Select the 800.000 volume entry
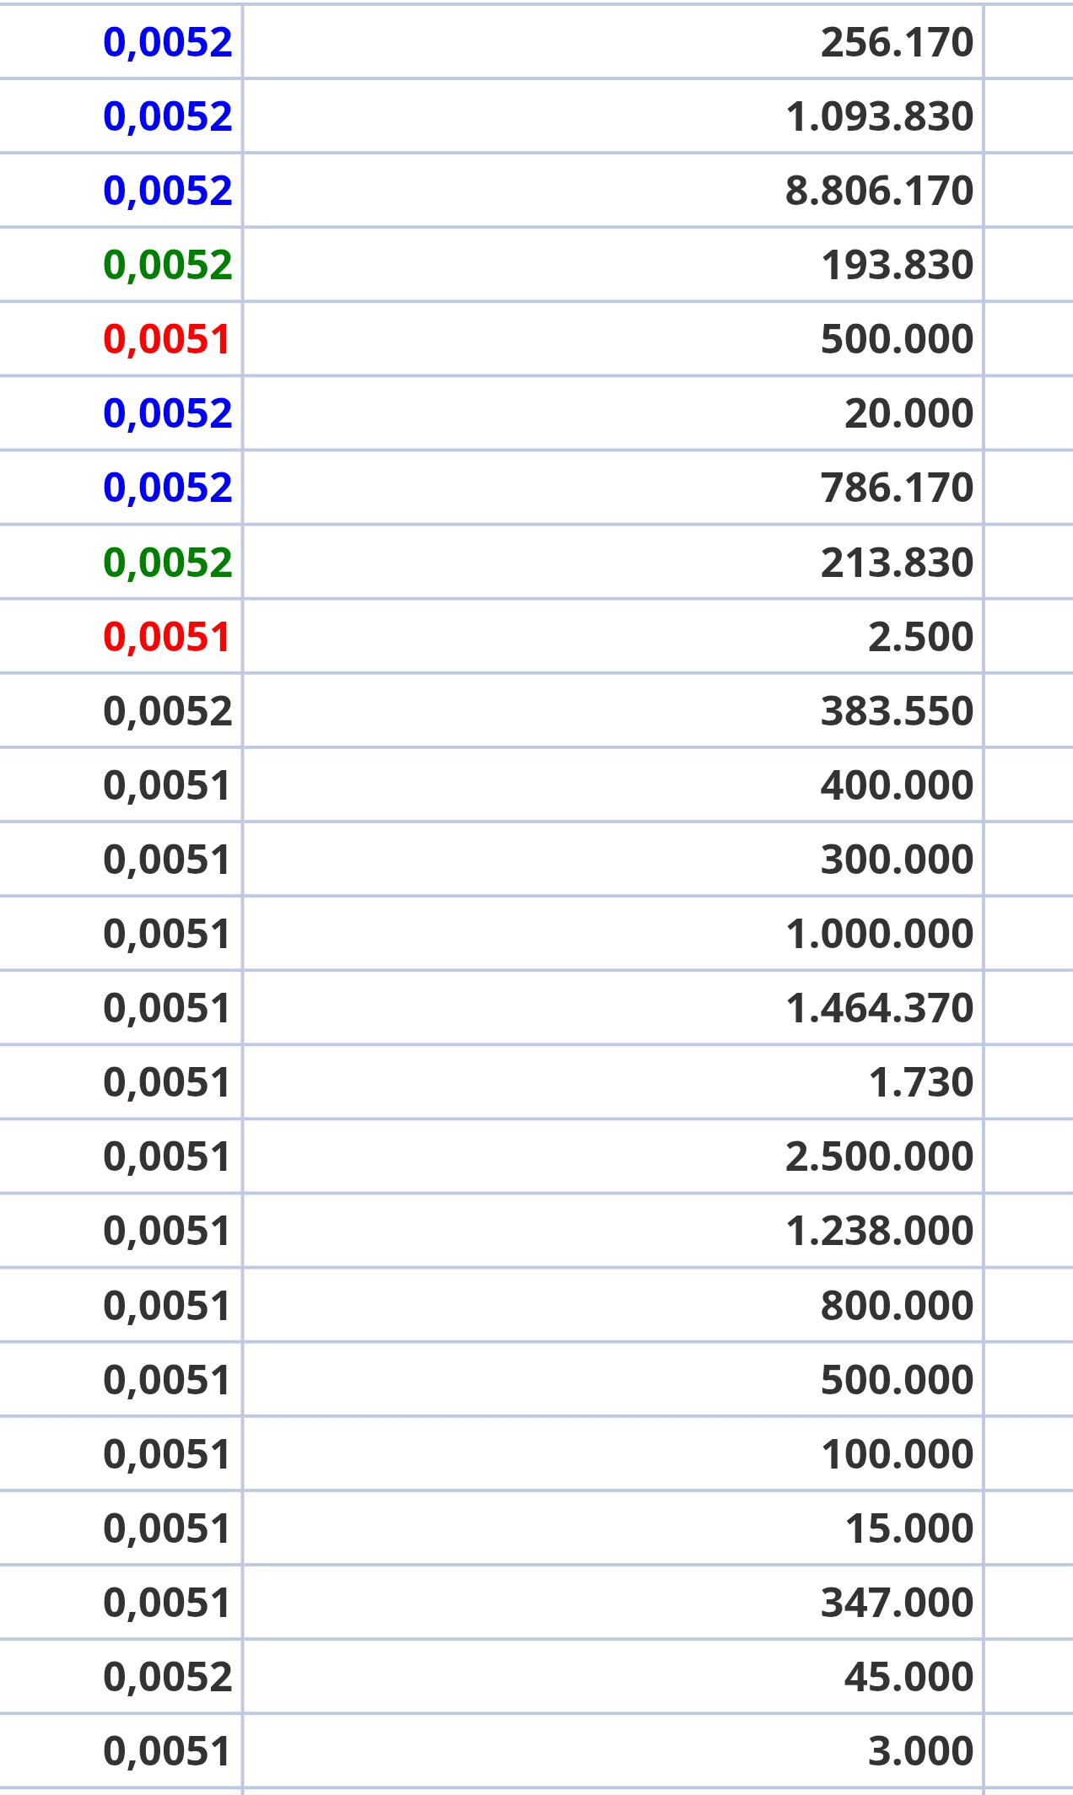 coord(897,1306)
